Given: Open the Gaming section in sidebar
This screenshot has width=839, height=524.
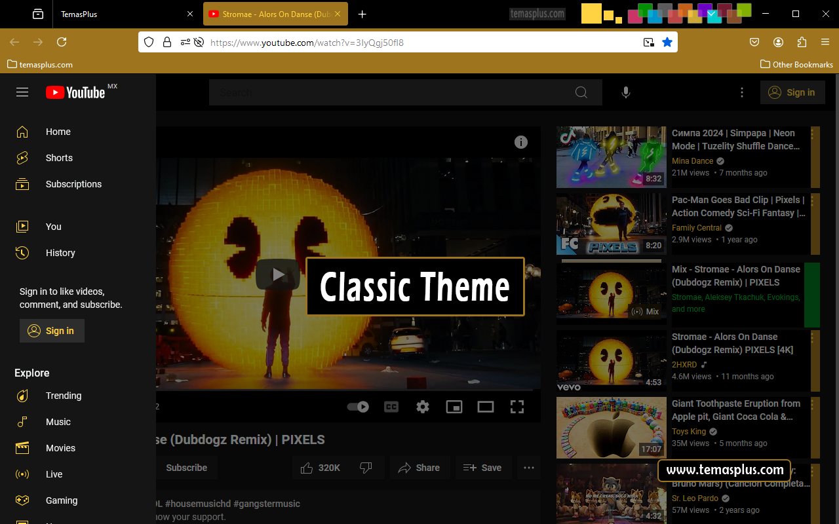Looking at the screenshot, I should [x=61, y=500].
